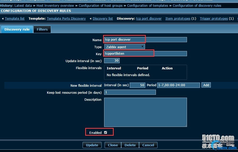Click the Delete button
Screen dimensions: 238x152
(x=130, y=145)
